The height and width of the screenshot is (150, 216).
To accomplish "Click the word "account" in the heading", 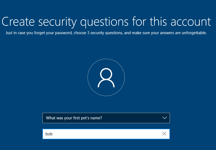I will (191, 22).
